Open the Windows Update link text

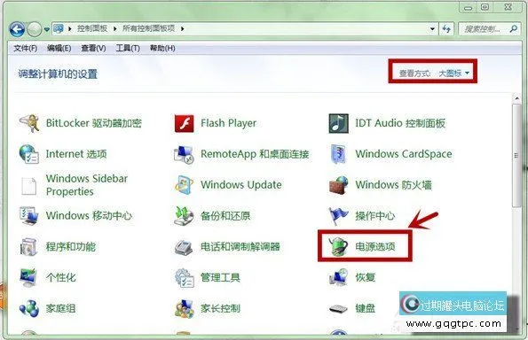[x=241, y=185]
